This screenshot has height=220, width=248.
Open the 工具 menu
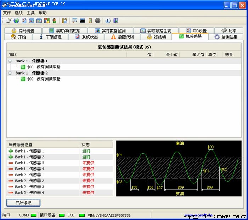coord(31,12)
